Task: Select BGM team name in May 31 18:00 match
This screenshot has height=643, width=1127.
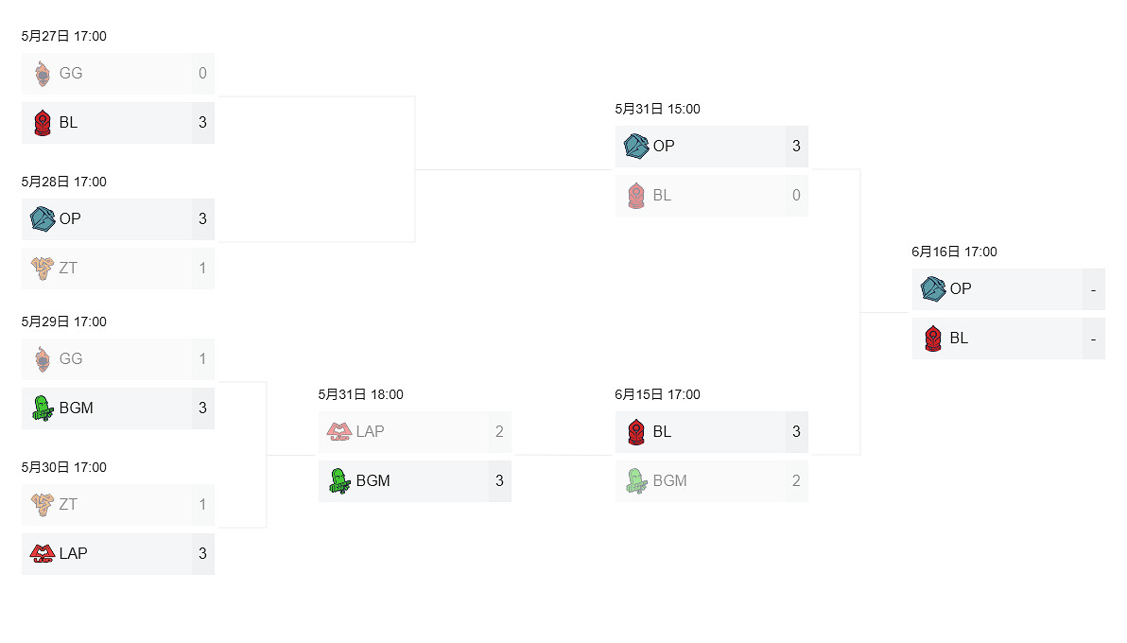Action: pyautogui.click(x=373, y=481)
